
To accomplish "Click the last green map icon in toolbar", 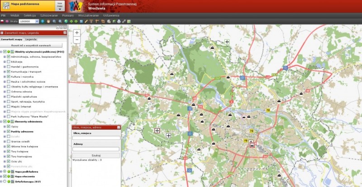I will click(x=129, y=21).
